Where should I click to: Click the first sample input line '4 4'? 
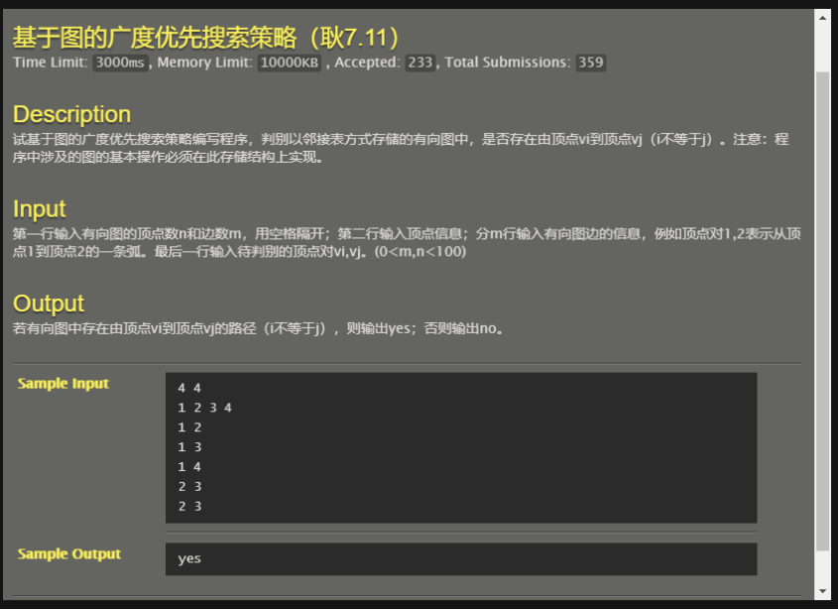[x=189, y=388]
